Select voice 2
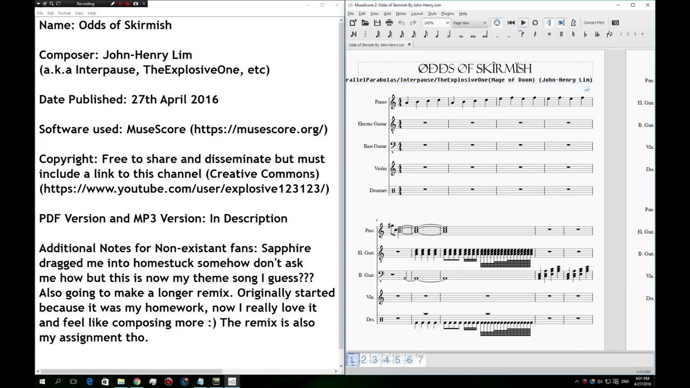 coord(627,34)
